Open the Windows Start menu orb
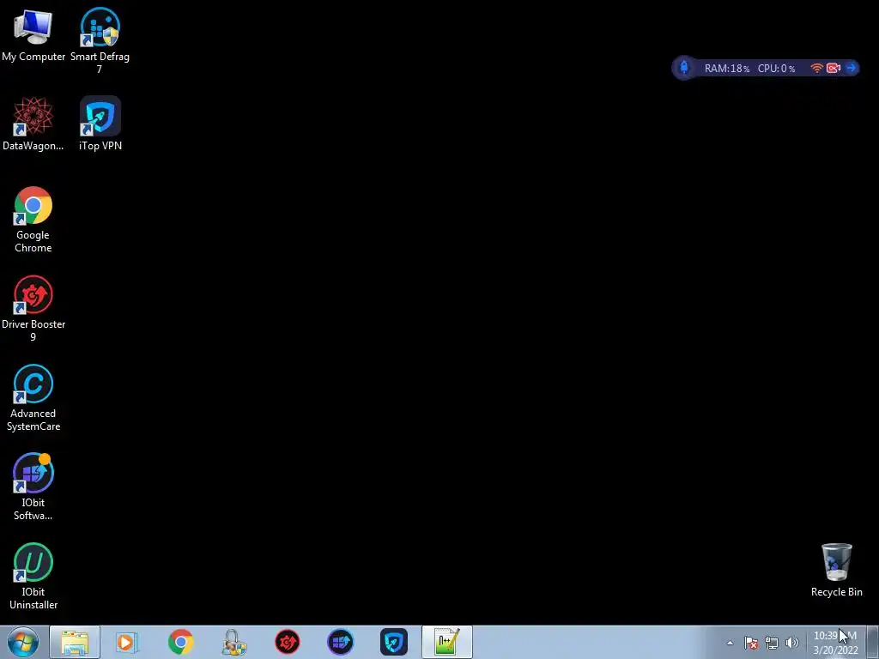Screen dimensions: 879x659 pyautogui.click(x=23, y=642)
